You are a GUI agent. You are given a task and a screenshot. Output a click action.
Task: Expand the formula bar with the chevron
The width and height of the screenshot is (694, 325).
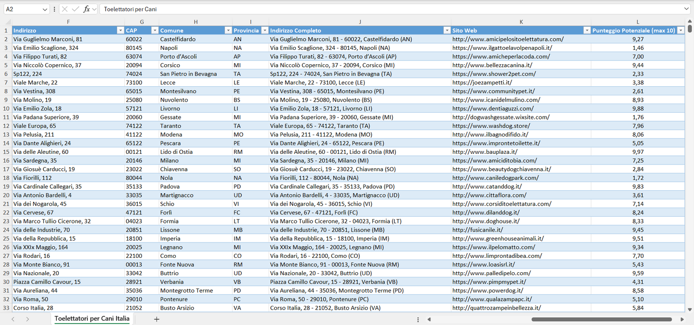coord(686,9)
